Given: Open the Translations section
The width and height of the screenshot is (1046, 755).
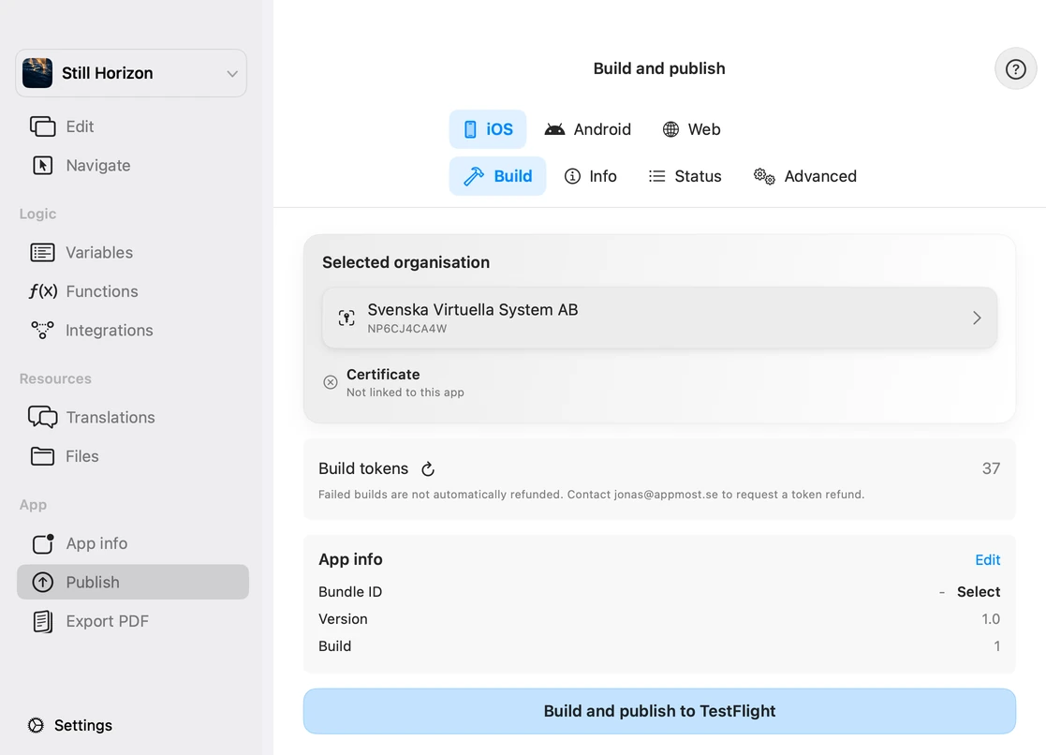Looking at the screenshot, I should tap(133, 417).
